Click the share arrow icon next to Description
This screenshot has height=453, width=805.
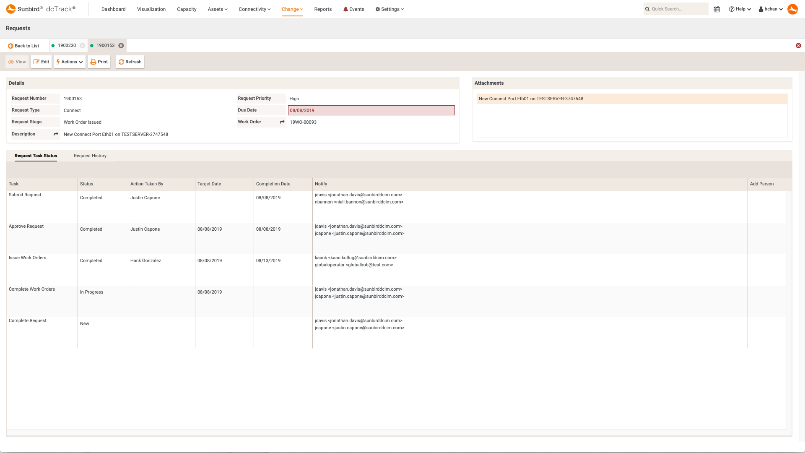pyautogui.click(x=56, y=134)
